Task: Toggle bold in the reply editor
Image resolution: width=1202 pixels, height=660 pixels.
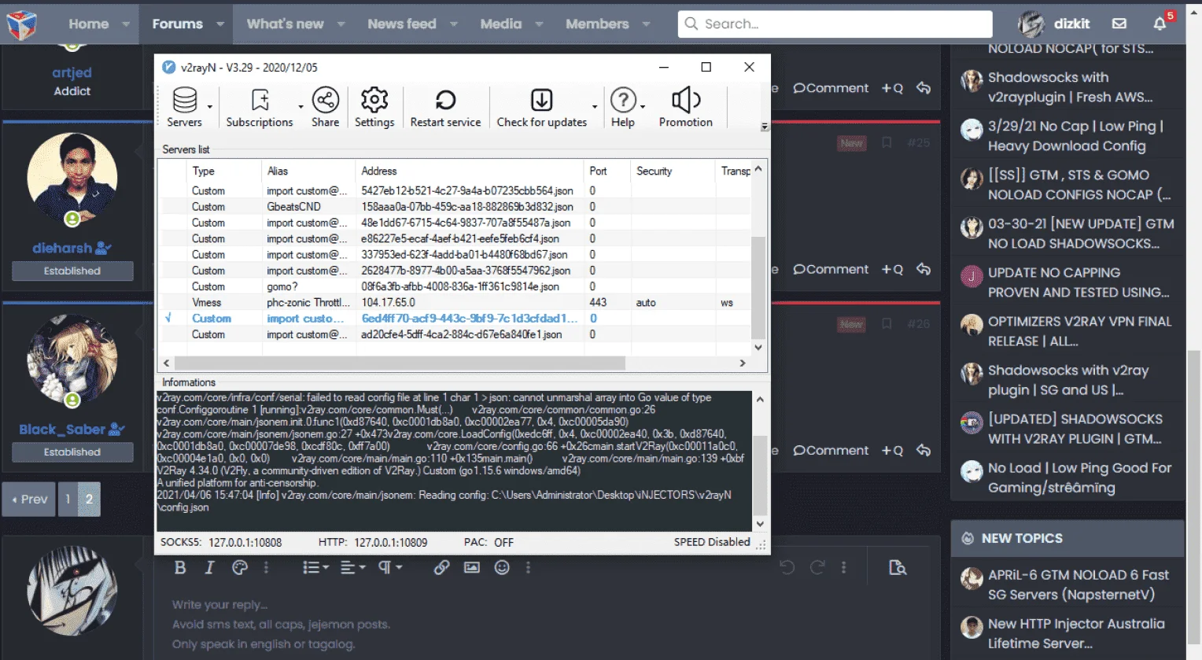Action: [180, 568]
